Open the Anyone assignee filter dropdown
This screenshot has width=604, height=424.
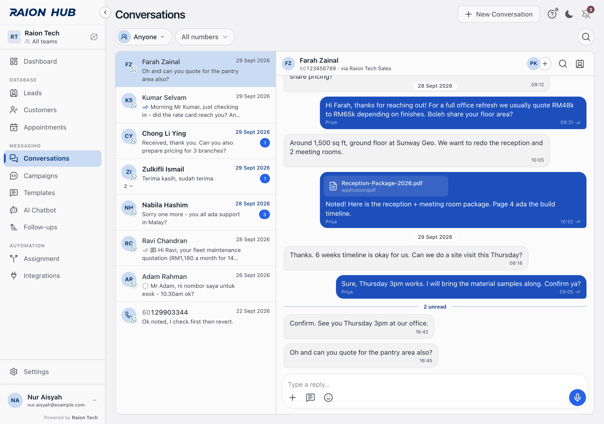143,37
